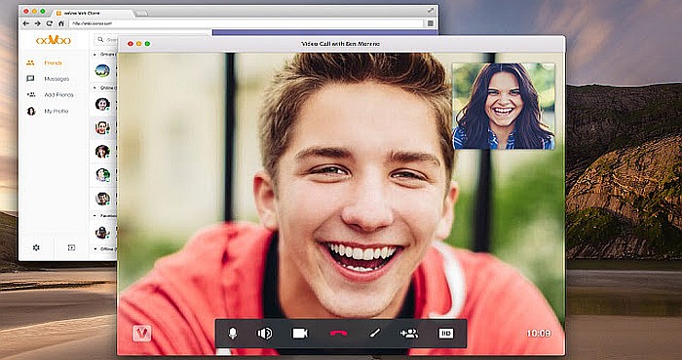Close the video call window
This screenshot has height=360, width=682.
[x=130, y=44]
